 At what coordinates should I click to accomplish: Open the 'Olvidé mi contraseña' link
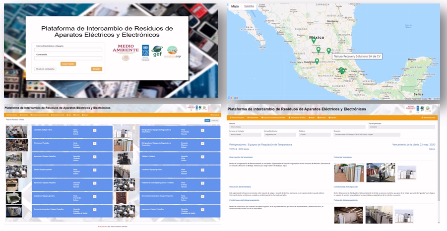[x=45, y=69]
